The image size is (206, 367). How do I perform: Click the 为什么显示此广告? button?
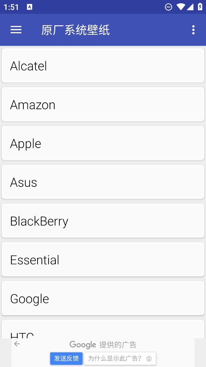(x=120, y=358)
